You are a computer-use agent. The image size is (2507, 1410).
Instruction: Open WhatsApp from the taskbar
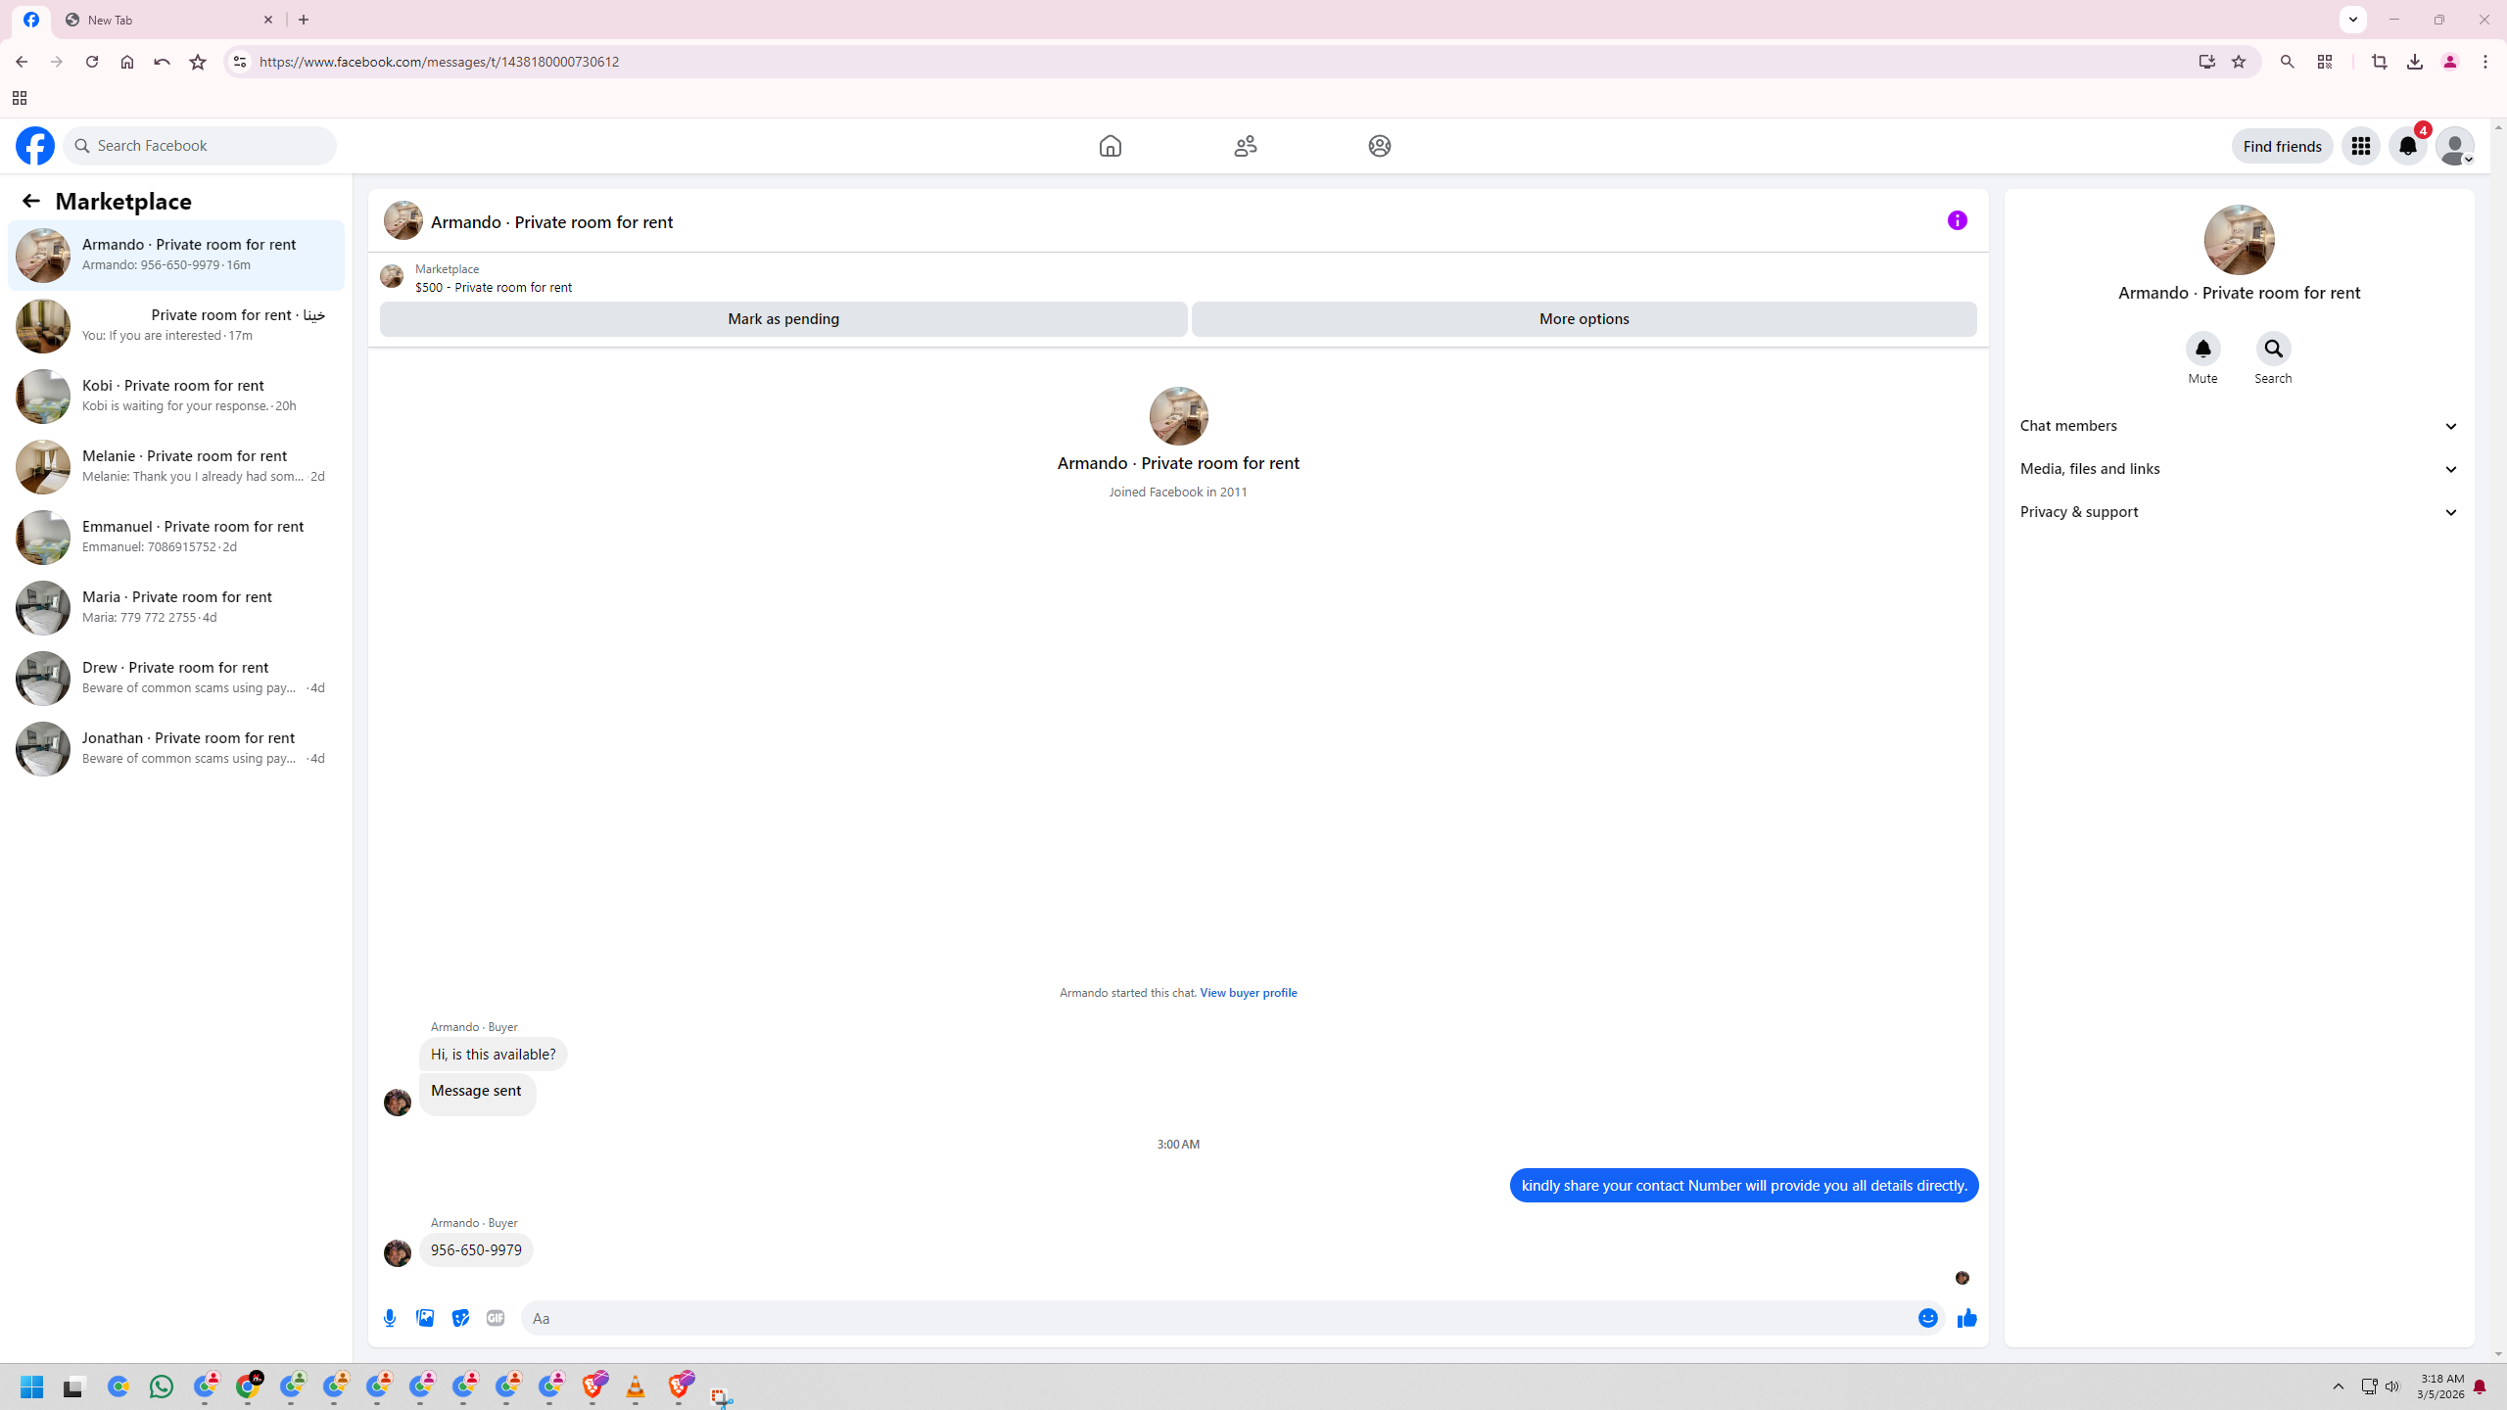pyautogui.click(x=162, y=1386)
